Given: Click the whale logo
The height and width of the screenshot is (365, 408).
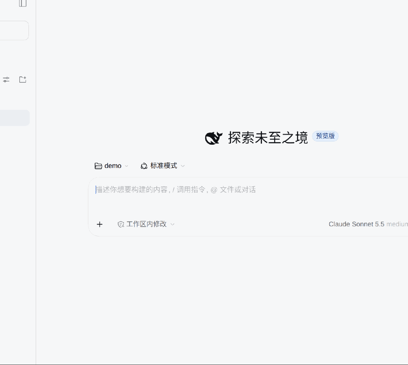Looking at the screenshot, I should click(x=214, y=138).
